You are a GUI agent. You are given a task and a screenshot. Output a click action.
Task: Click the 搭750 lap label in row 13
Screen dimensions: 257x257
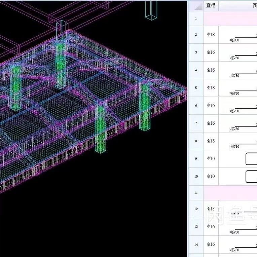235,232
